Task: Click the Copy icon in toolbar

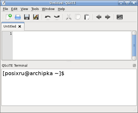Action: 78,17
